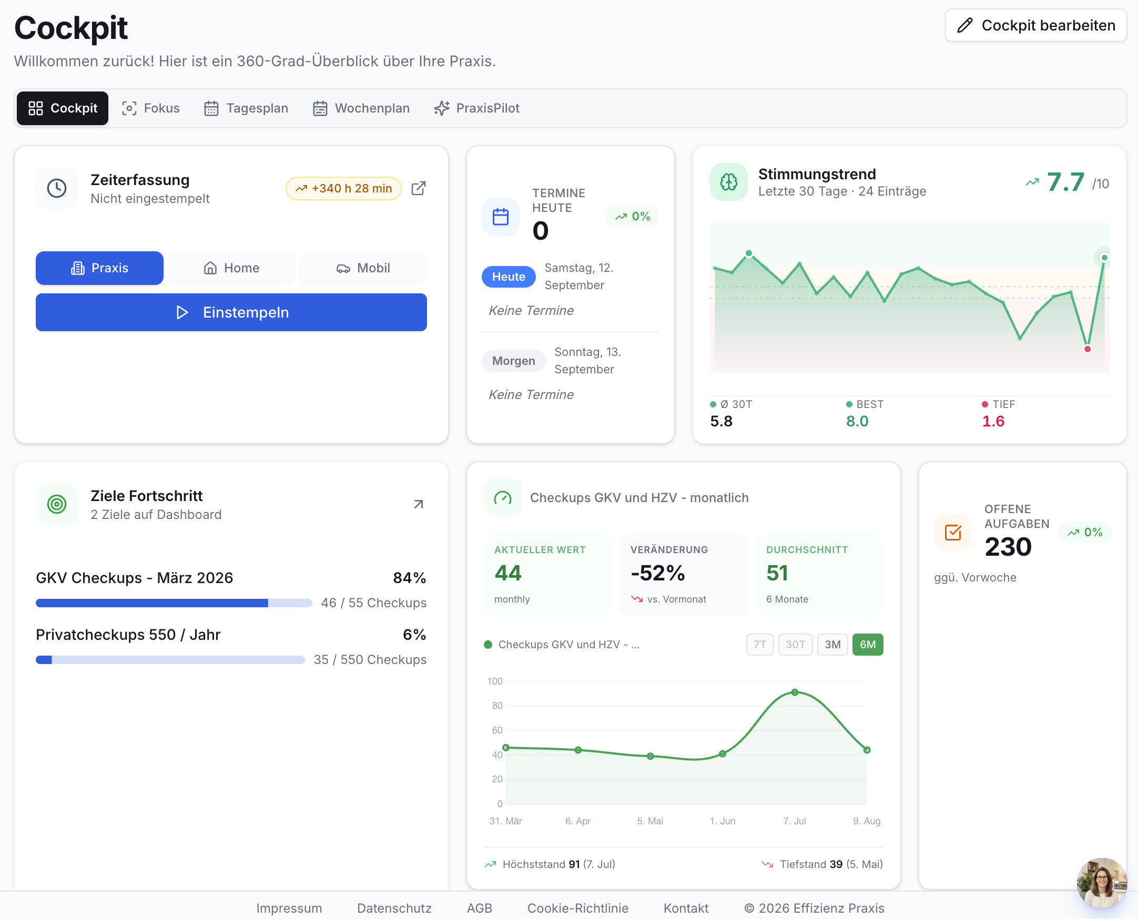This screenshot has height=919, width=1138.
Task: Open the Impressum footer link
Action: pos(289,908)
